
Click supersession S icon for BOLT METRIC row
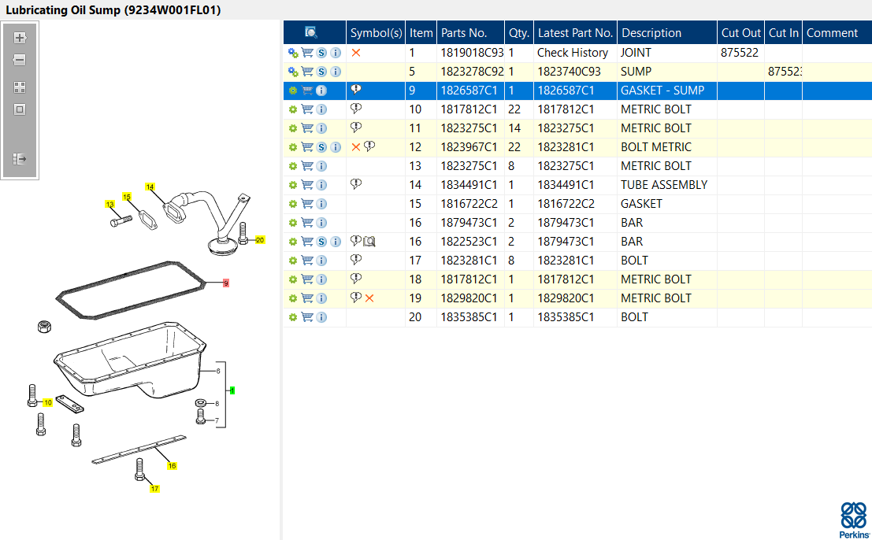[321, 147]
